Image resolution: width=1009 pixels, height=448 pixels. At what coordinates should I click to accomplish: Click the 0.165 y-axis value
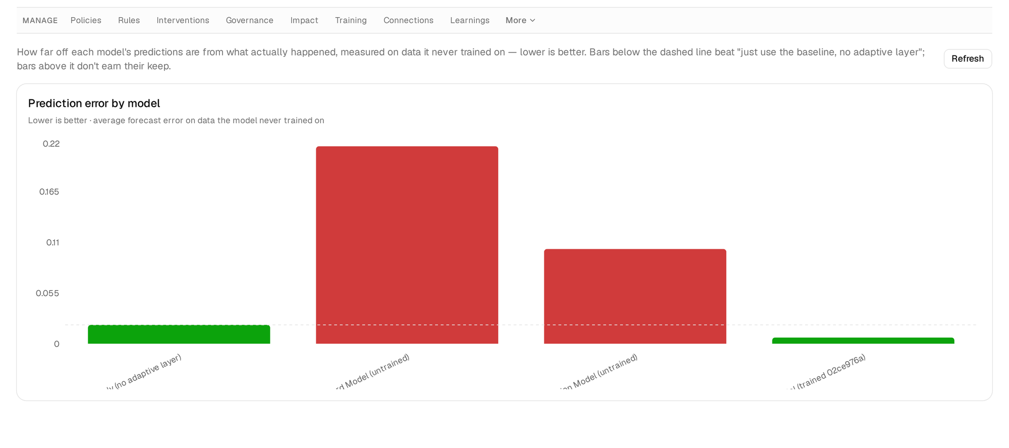click(49, 192)
